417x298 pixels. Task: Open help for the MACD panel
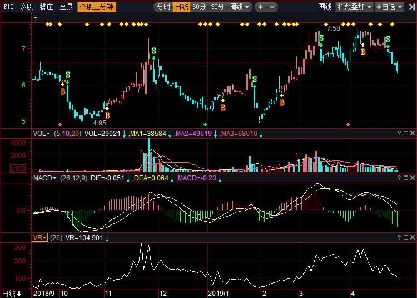(399, 178)
